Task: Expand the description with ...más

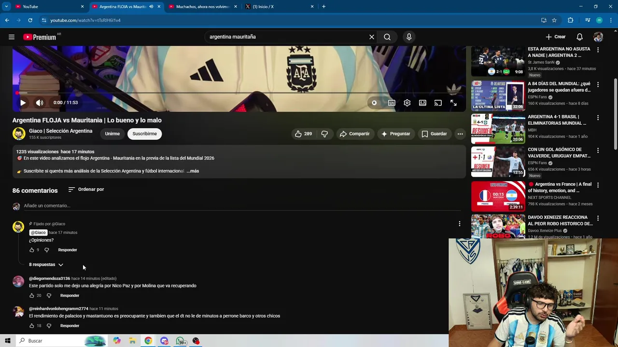Action: pyautogui.click(x=193, y=171)
